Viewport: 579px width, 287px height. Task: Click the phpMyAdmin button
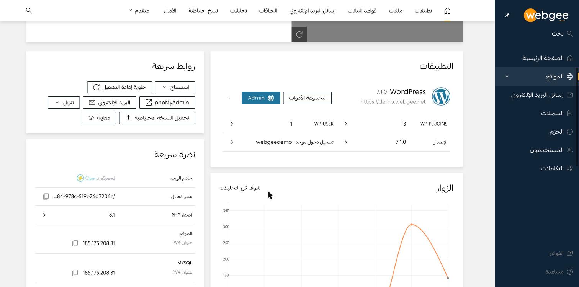point(167,103)
